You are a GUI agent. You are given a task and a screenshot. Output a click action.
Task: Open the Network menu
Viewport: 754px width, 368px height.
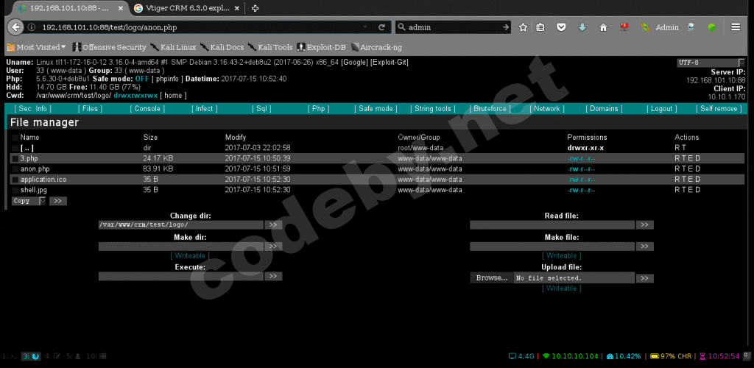click(x=547, y=109)
